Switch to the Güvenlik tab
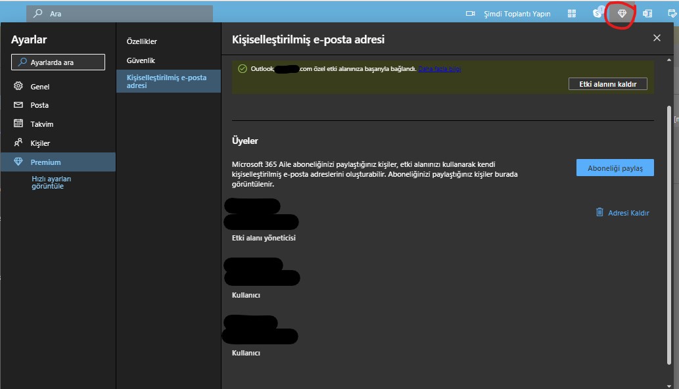 [x=141, y=60]
